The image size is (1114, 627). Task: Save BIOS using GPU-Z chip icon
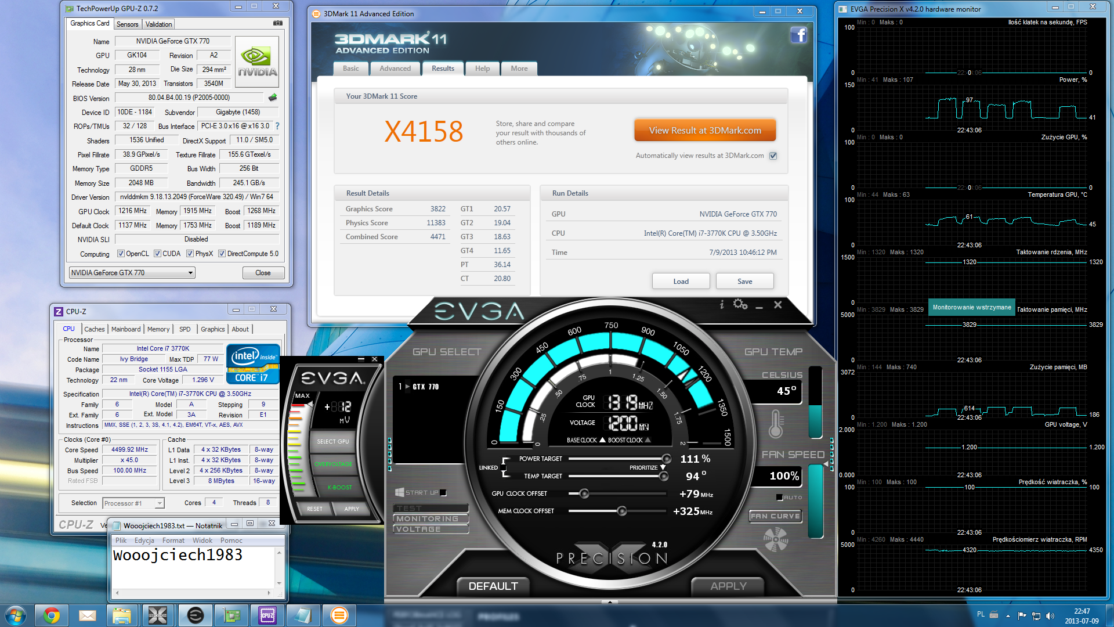coord(273,98)
